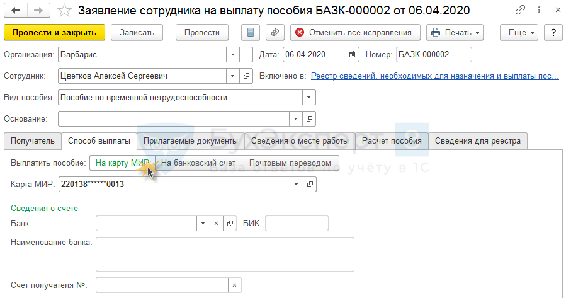The height and width of the screenshot is (298, 566).
Task: Choose Почтовым переводом payment option
Action: (x=290, y=163)
